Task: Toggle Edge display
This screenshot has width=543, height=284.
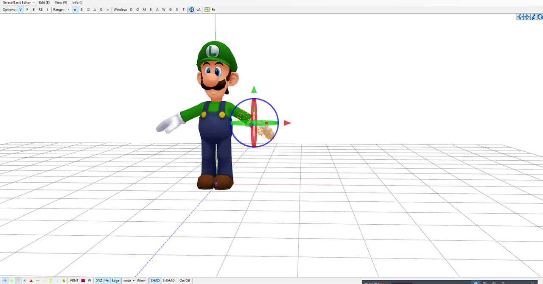Action: point(115,281)
